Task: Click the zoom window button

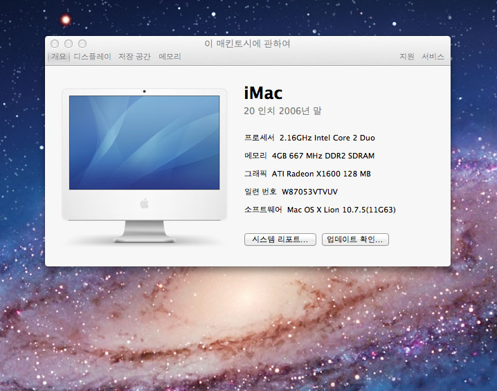Action: pos(82,44)
